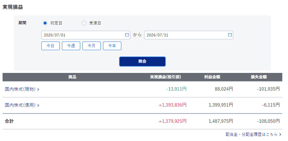Click the 今週 quick range button
Viewport: 288px width, 141px height.
(x=71, y=46)
